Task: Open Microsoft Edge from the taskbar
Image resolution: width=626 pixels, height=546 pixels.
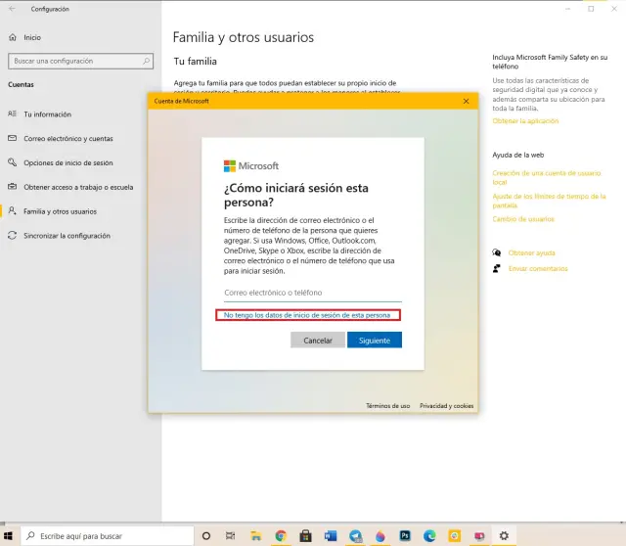Action: (429, 536)
